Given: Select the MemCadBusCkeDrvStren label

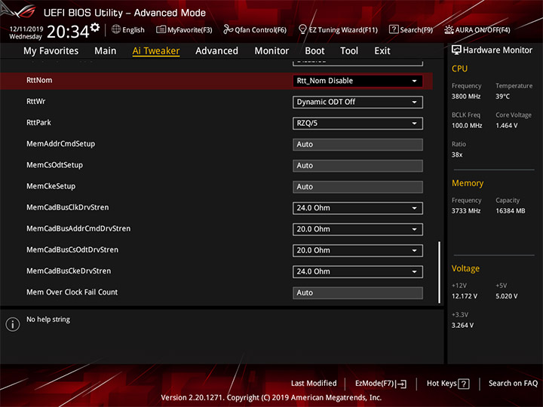Looking at the screenshot, I should pyautogui.click(x=69, y=271).
